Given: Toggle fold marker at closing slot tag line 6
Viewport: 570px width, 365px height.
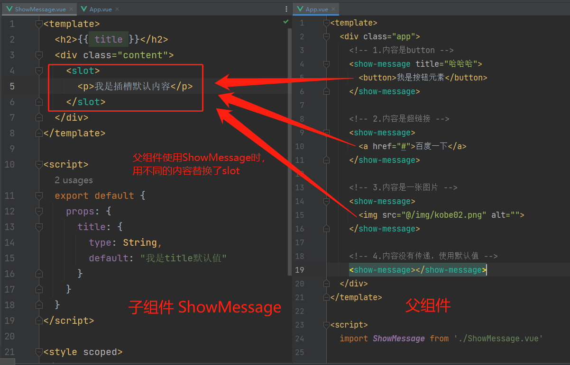Looking at the screenshot, I should coord(39,102).
